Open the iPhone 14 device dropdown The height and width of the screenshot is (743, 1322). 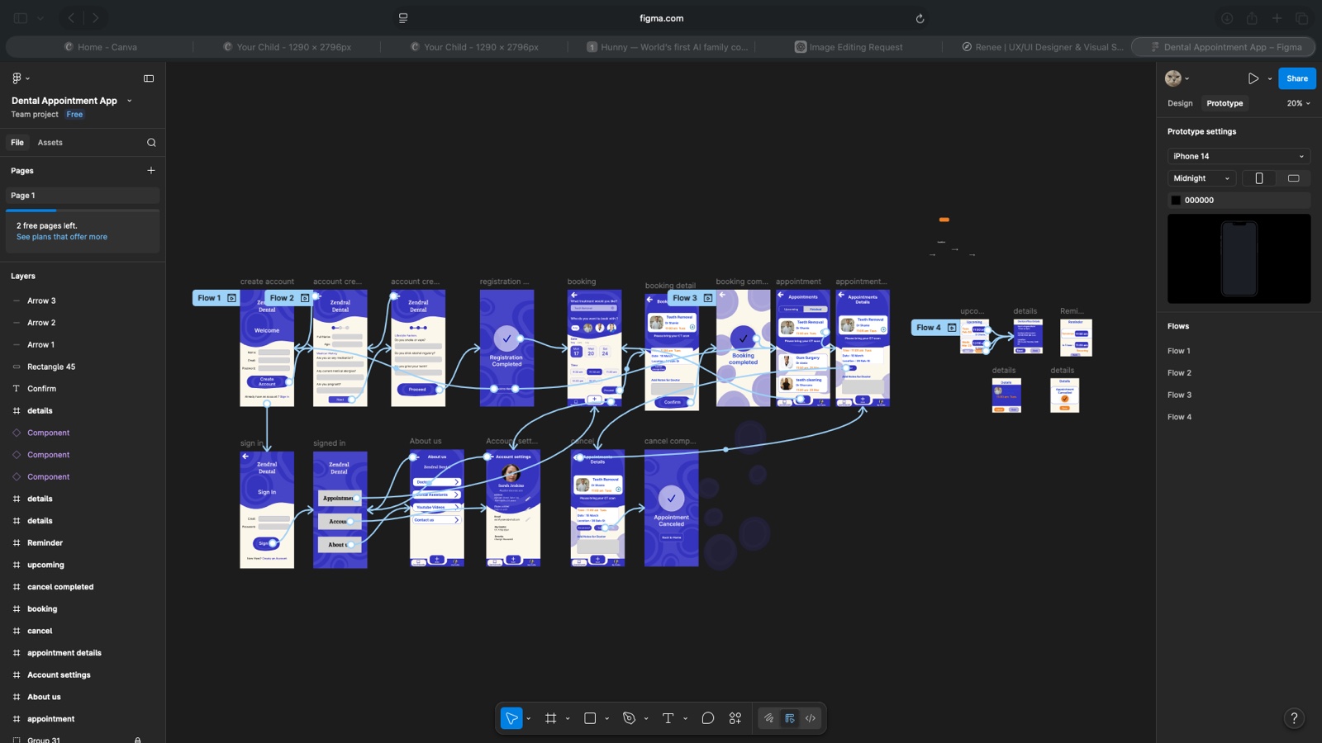1239,156
